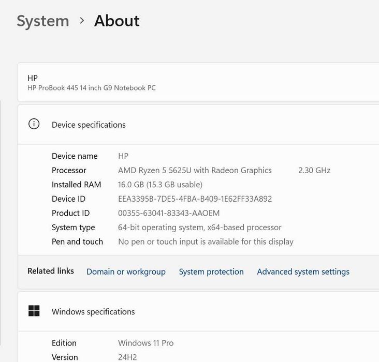Open Domain or workgroup link

click(x=126, y=271)
